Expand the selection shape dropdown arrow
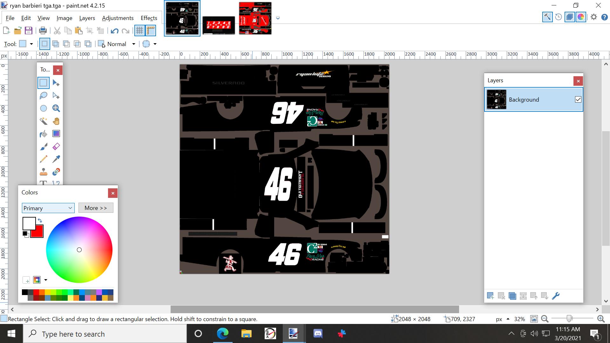The height and width of the screenshot is (343, 610). pyautogui.click(x=155, y=44)
